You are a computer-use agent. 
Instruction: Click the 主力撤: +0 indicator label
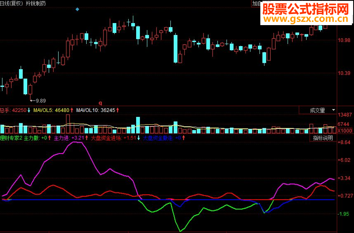35,138
